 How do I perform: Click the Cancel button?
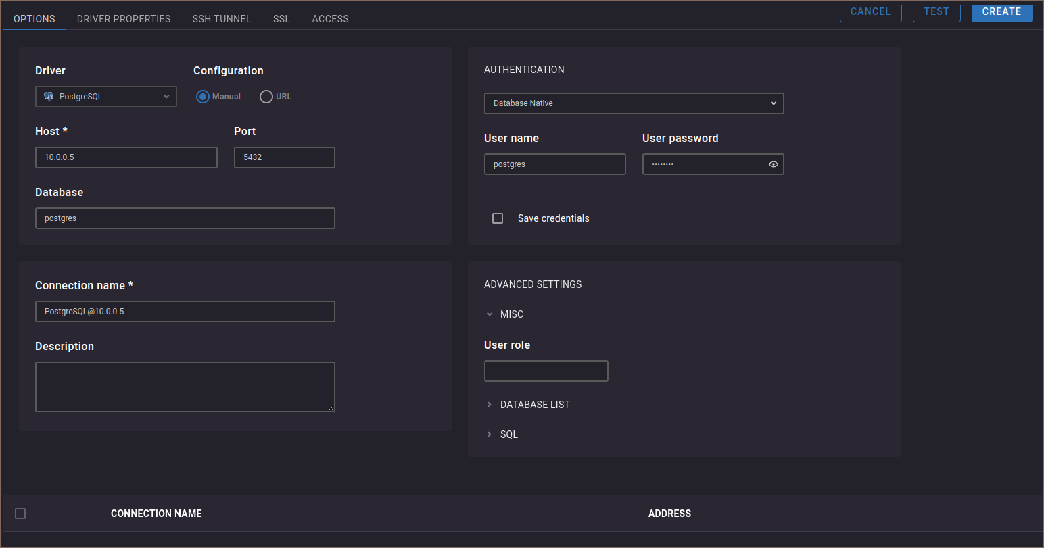click(870, 12)
